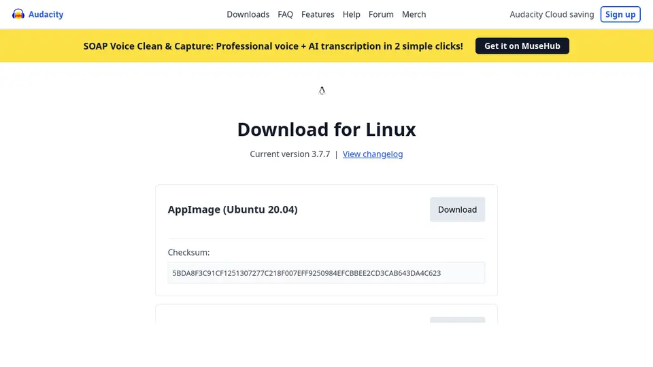Go to the FAQ page
653x367 pixels.
pyautogui.click(x=285, y=14)
